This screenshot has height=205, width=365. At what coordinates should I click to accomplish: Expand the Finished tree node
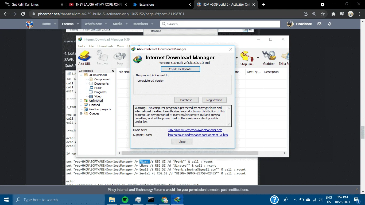(81, 105)
